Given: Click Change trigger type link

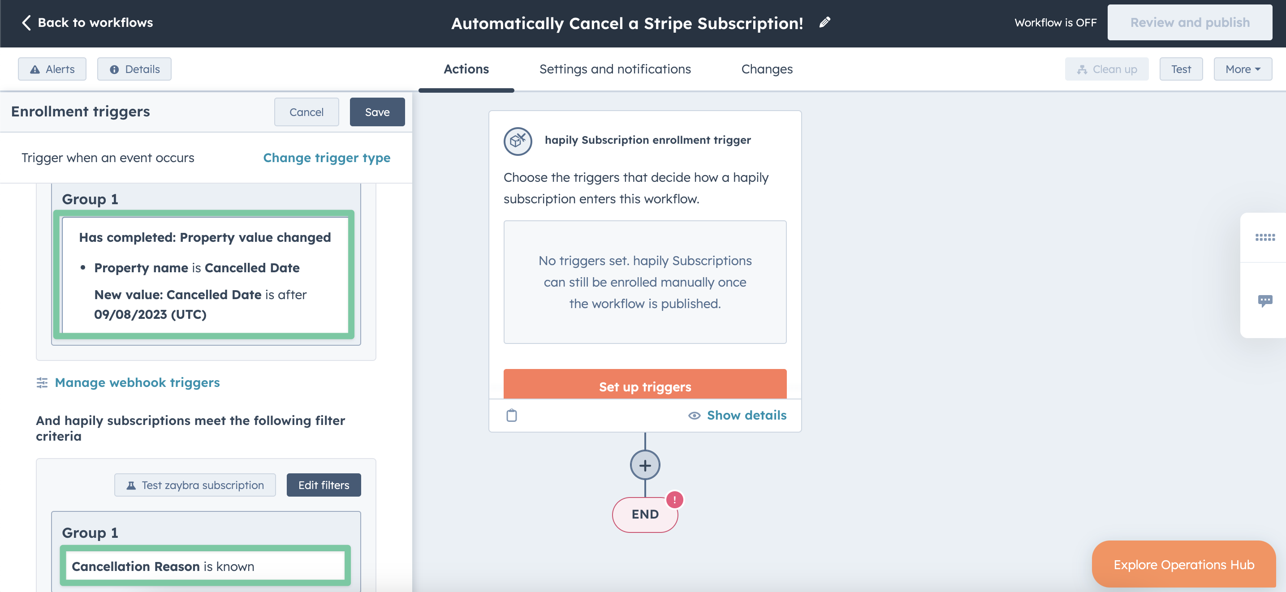Looking at the screenshot, I should [327, 158].
